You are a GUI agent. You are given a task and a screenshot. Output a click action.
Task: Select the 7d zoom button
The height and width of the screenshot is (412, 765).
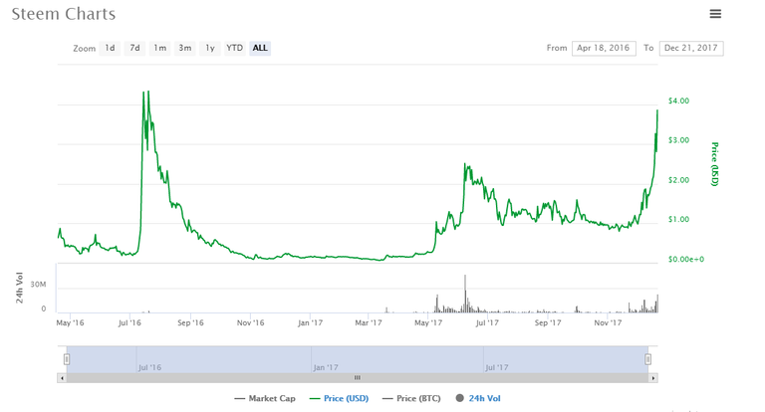(134, 48)
